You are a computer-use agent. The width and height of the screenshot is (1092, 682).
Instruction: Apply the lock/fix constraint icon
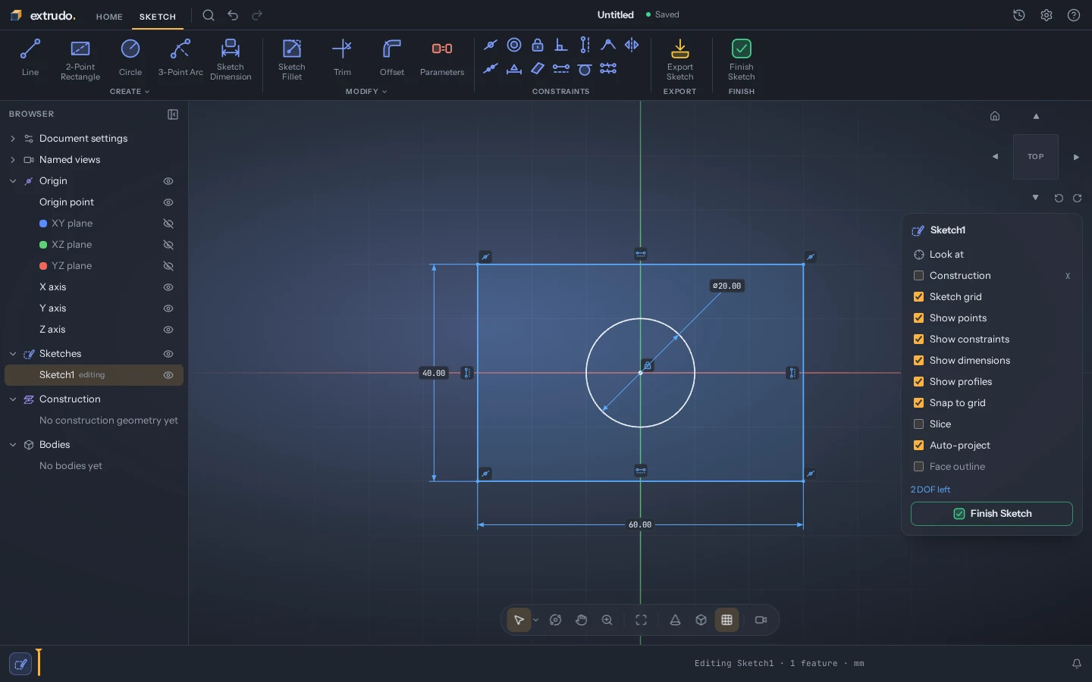pyautogui.click(x=538, y=45)
